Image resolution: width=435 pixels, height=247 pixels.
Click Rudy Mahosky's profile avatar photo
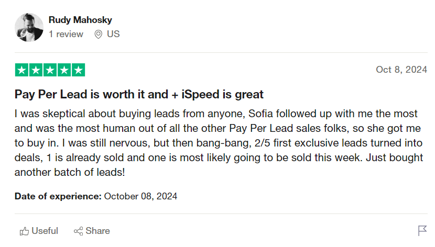(x=29, y=27)
